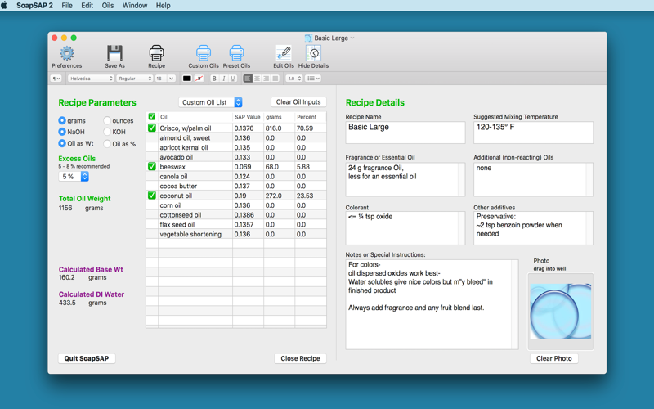Click the Custom Oils printer icon
The height and width of the screenshot is (409, 654).
pyautogui.click(x=204, y=53)
